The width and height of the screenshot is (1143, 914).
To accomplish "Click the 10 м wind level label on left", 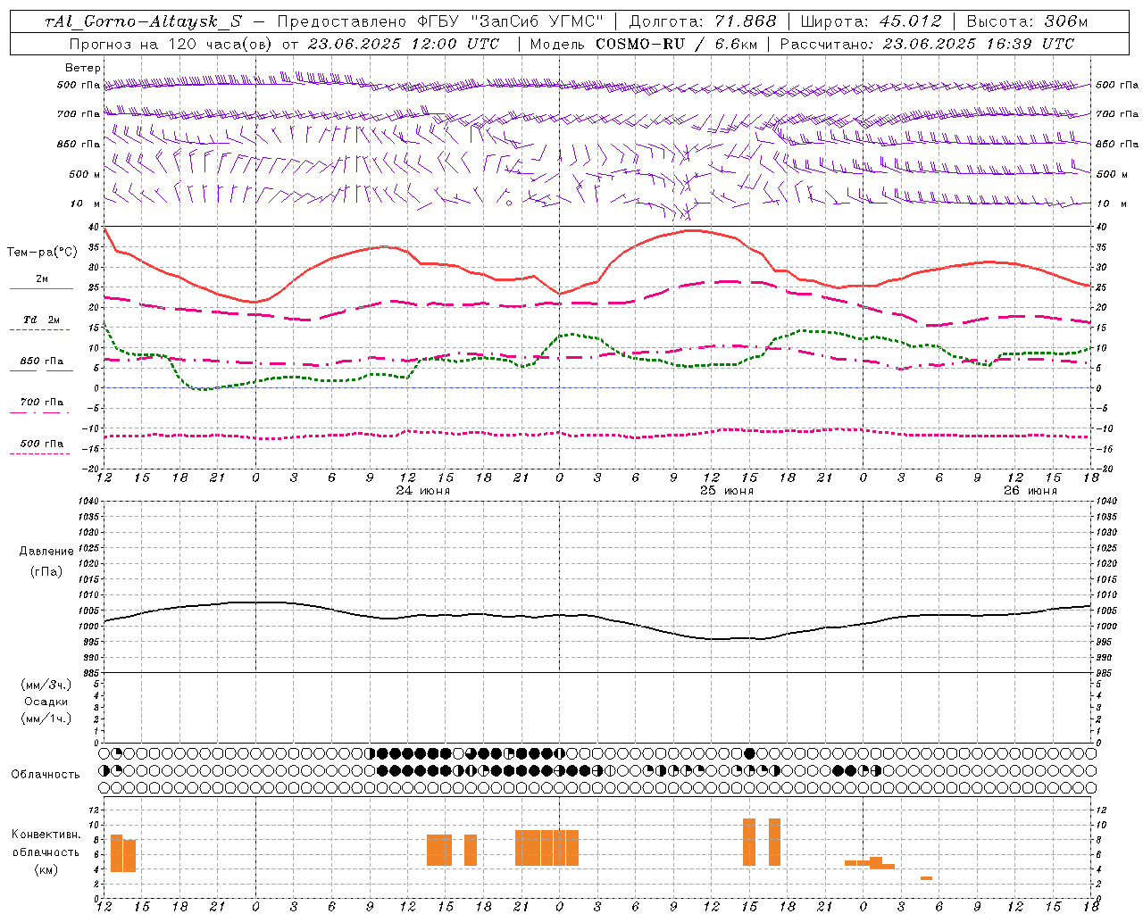I will [x=85, y=204].
